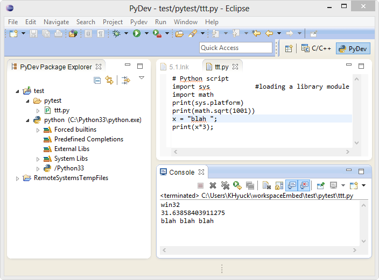Open External Tools dropdown arrow
379x280 pixels.
(x=167, y=33)
